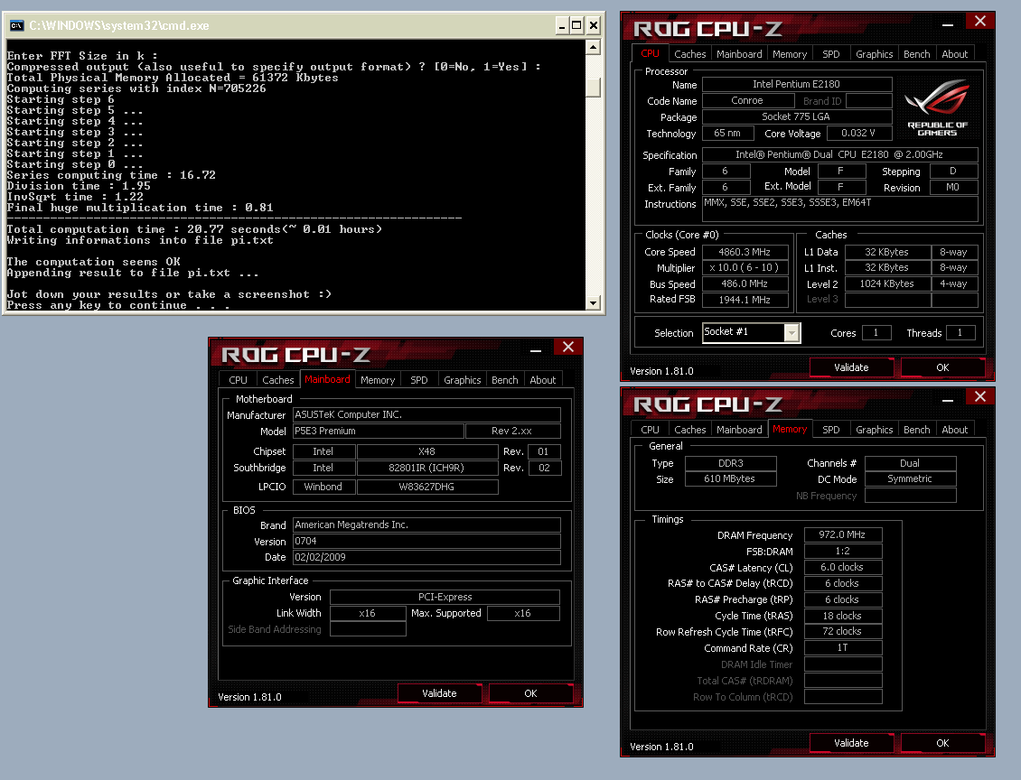Open About tab in Mainboard window
The height and width of the screenshot is (780, 1021).
point(542,380)
